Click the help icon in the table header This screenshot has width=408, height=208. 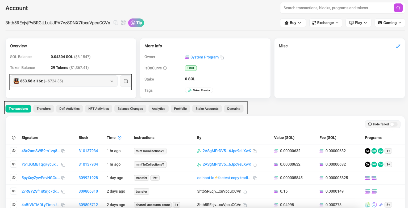pyautogui.click(x=14, y=138)
